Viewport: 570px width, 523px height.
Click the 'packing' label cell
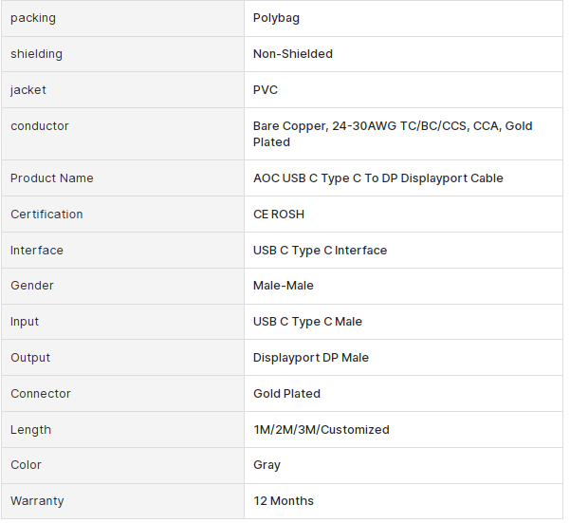(x=33, y=18)
